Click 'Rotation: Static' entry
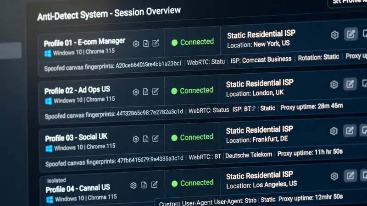367x206 pixels. (318, 57)
